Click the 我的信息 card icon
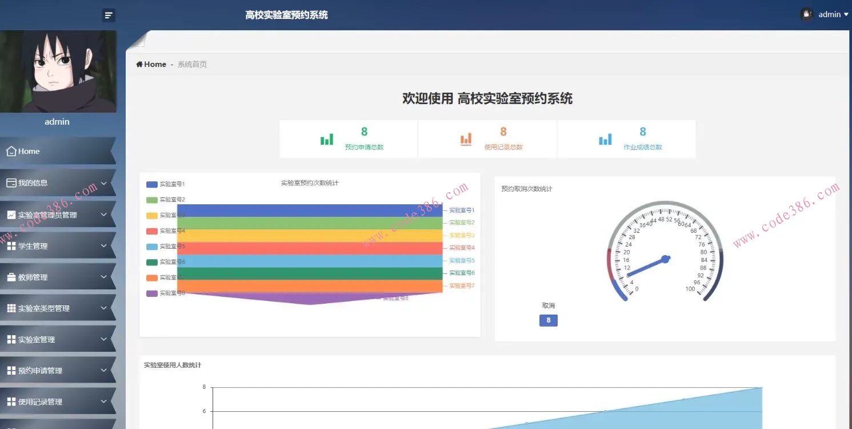 11,183
